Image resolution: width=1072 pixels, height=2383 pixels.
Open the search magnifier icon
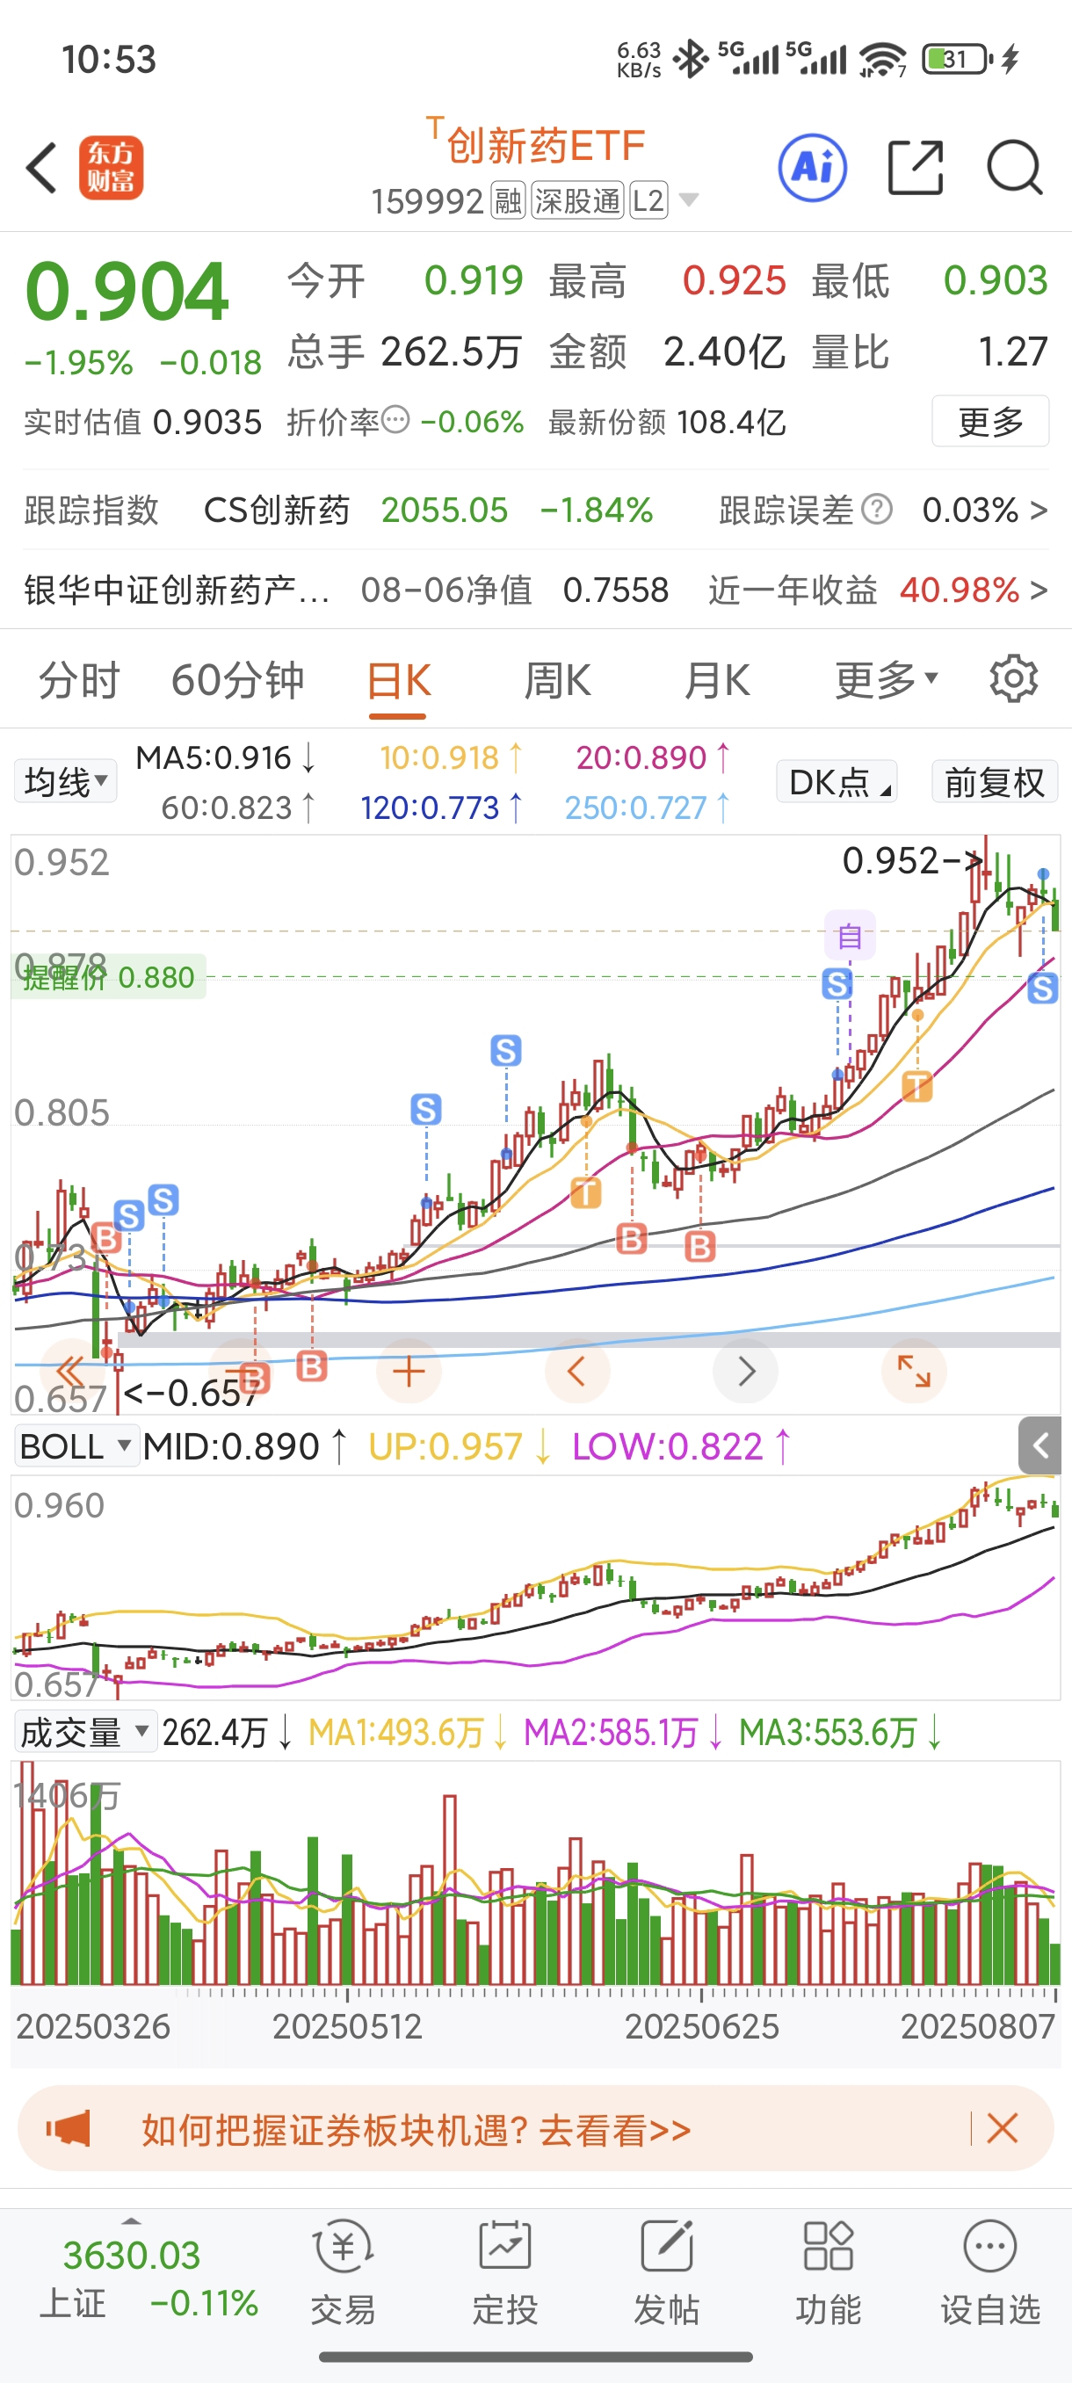tap(1015, 168)
